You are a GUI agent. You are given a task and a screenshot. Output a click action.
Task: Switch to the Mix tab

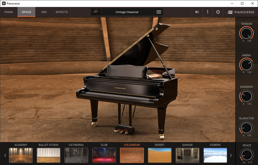[x=44, y=12]
